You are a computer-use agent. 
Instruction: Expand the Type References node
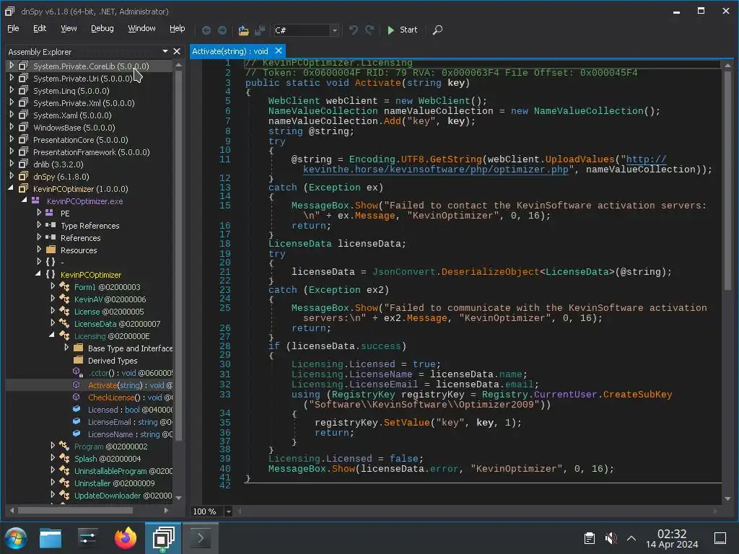tap(39, 225)
